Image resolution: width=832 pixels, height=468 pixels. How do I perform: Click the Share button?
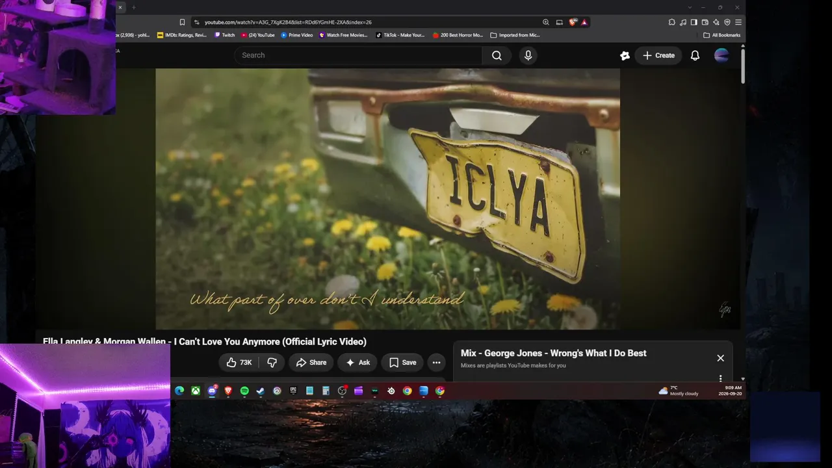311,363
